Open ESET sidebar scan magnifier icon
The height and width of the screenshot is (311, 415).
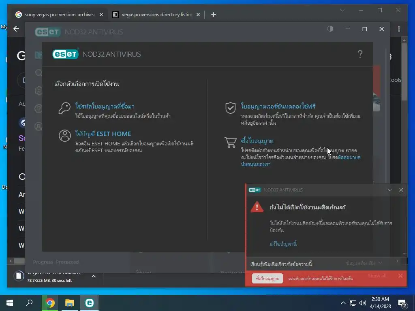click(39, 73)
